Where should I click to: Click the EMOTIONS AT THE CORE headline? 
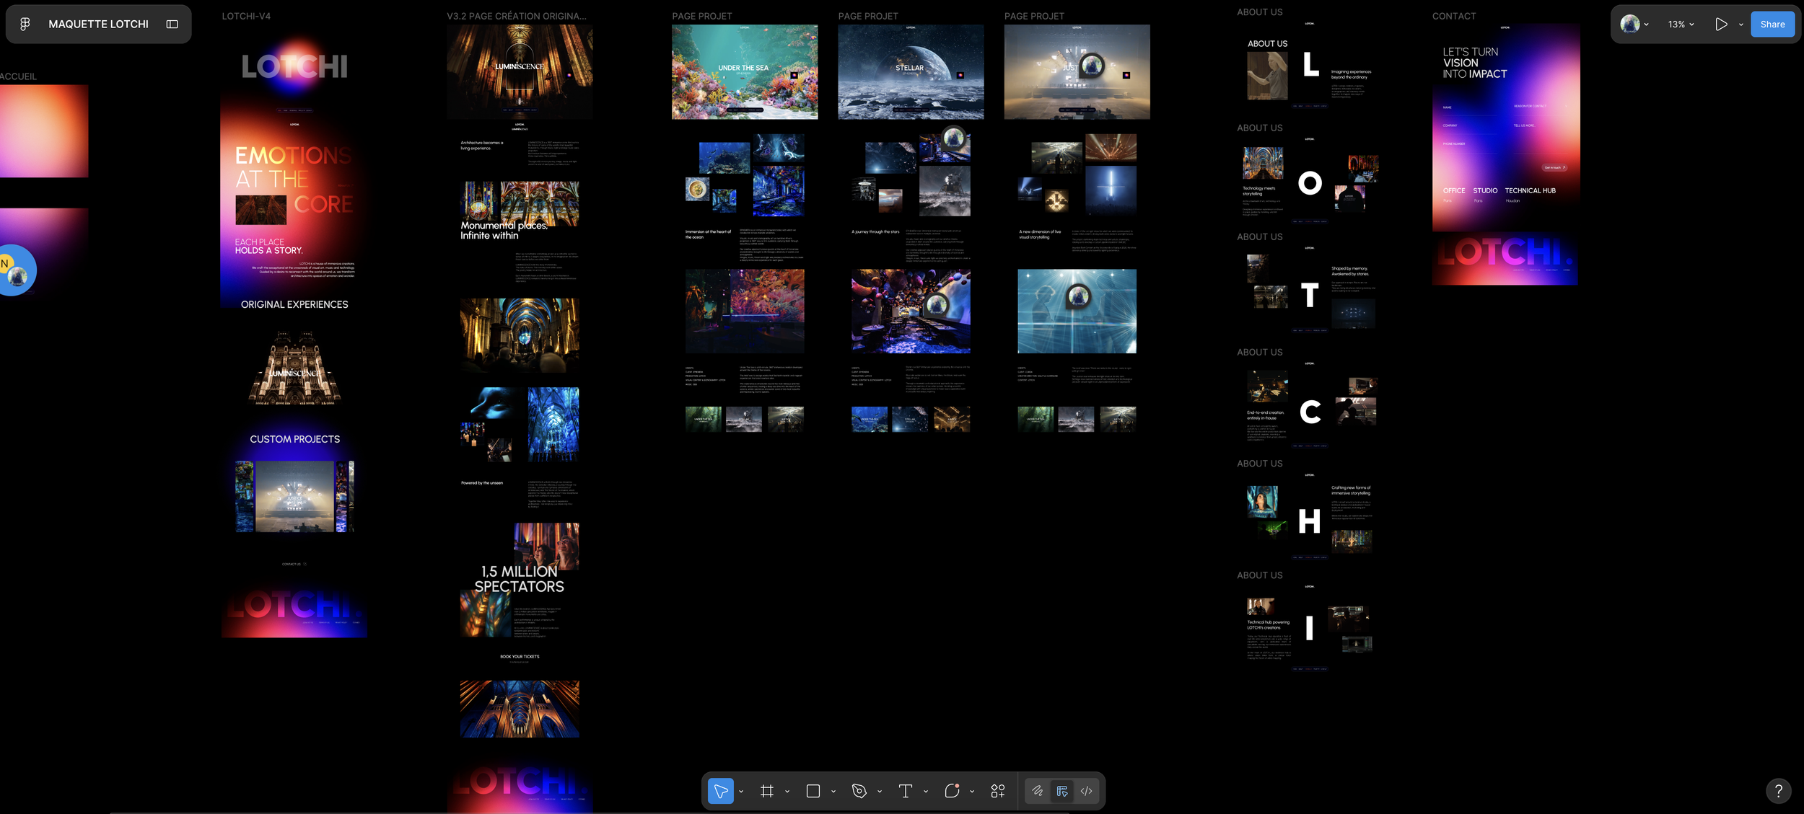pyautogui.click(x=294, y=180)
